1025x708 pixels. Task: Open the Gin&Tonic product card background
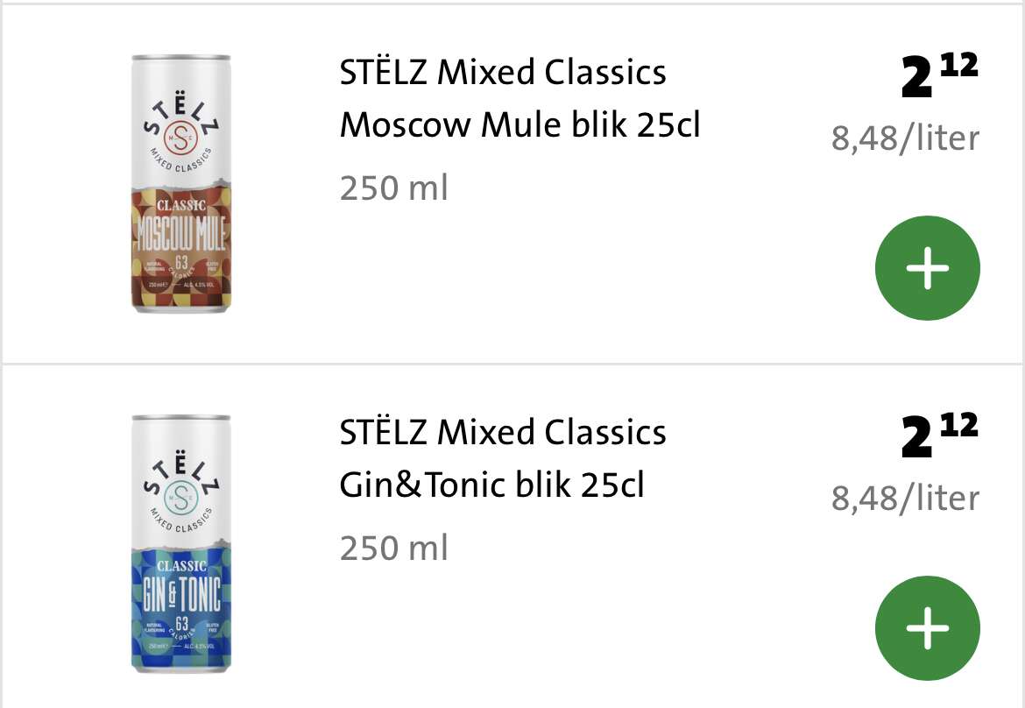click(x=512, y=537)
